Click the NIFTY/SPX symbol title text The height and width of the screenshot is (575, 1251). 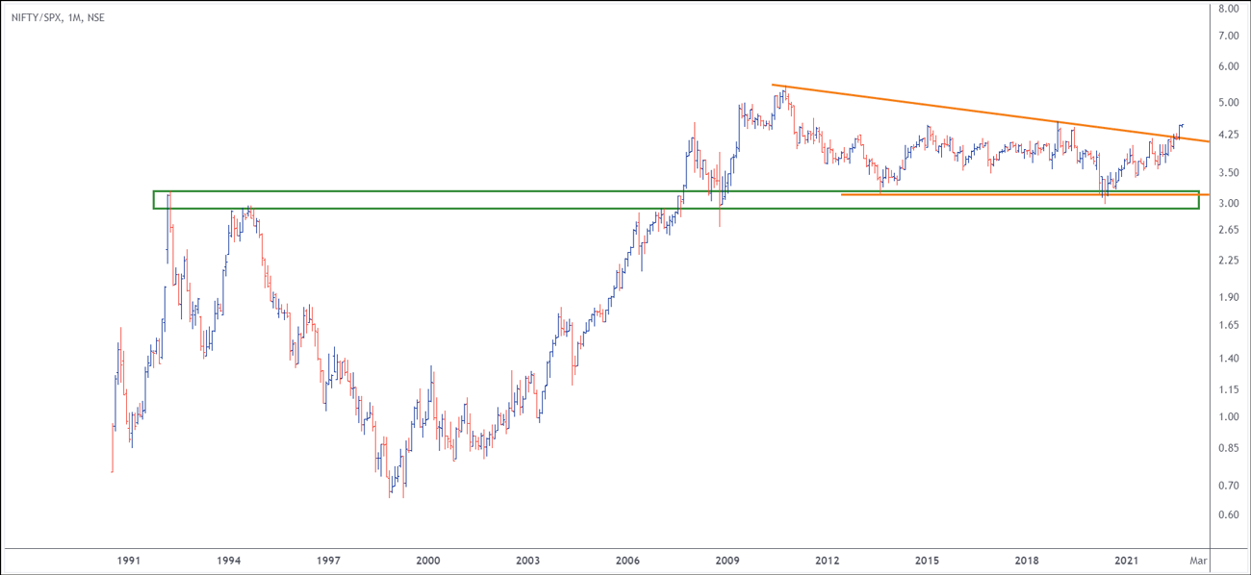click(57, 17)
